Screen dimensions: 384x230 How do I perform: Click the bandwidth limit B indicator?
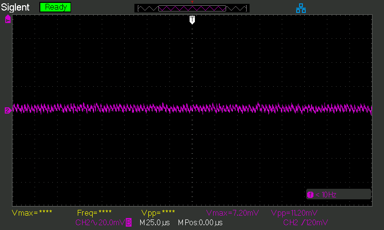(129, 222)
